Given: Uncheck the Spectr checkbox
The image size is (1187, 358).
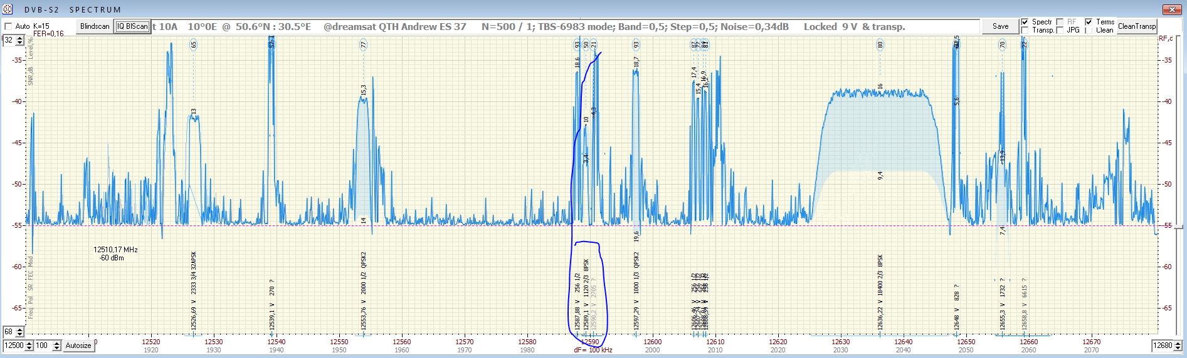Looking at the screenshot, I should [1025, 22].
